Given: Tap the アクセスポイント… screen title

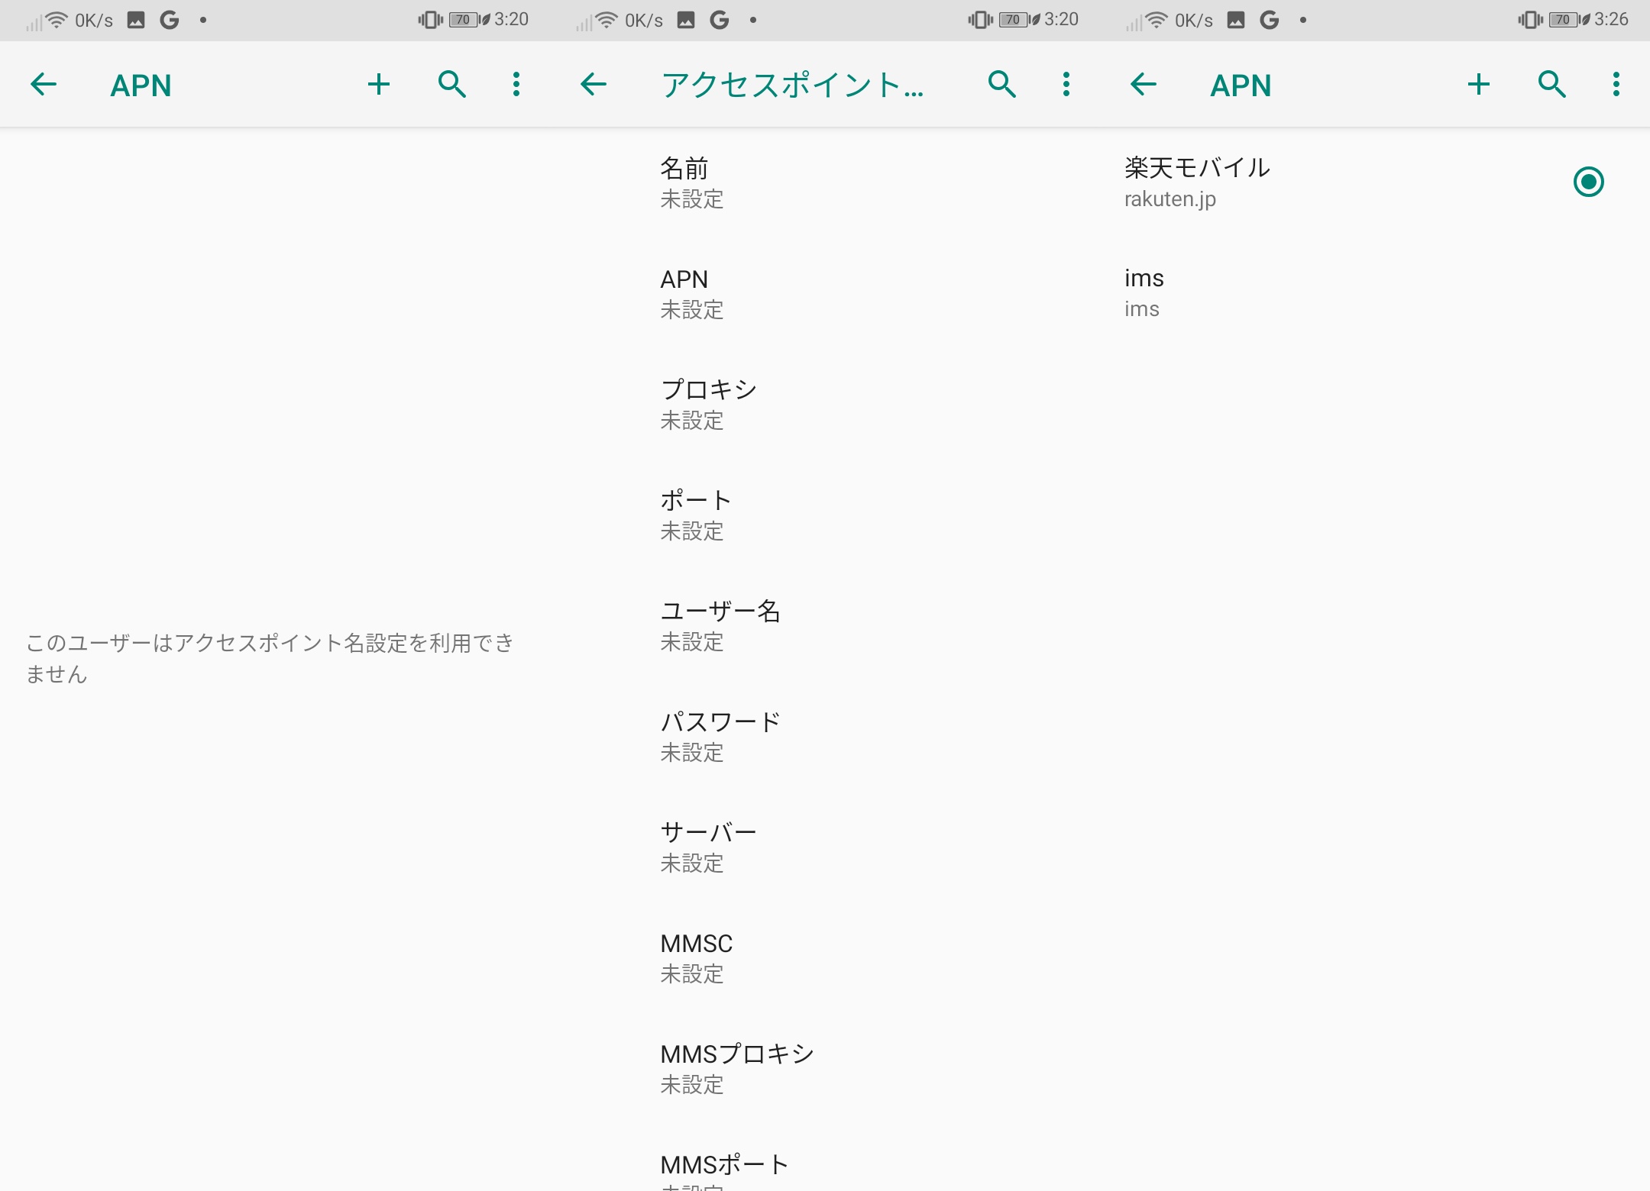Looking at the screenshot, I should (x=793, y=85).
